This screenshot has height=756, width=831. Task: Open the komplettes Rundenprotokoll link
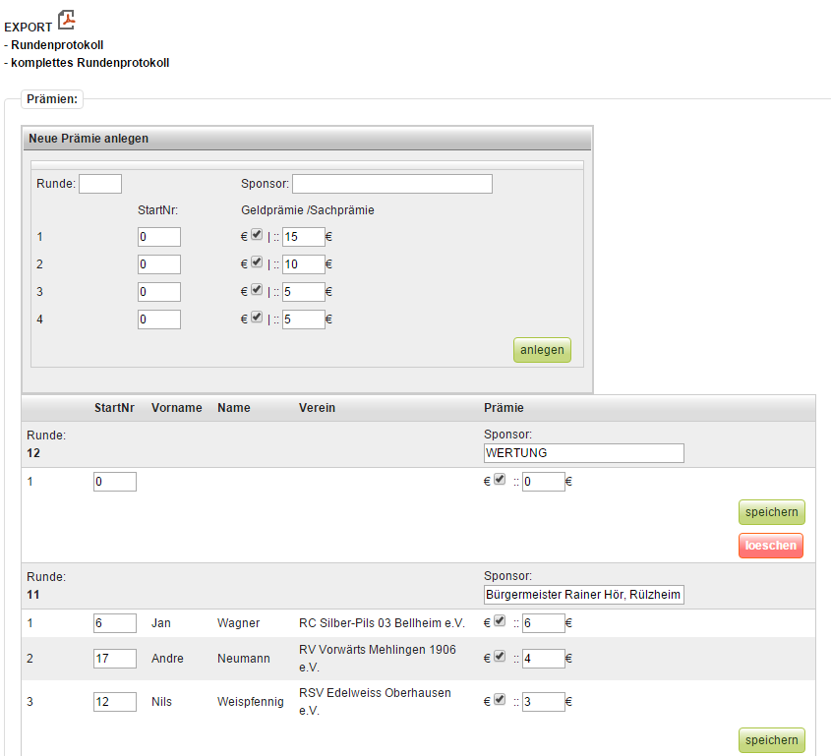(x=89, y=63)
